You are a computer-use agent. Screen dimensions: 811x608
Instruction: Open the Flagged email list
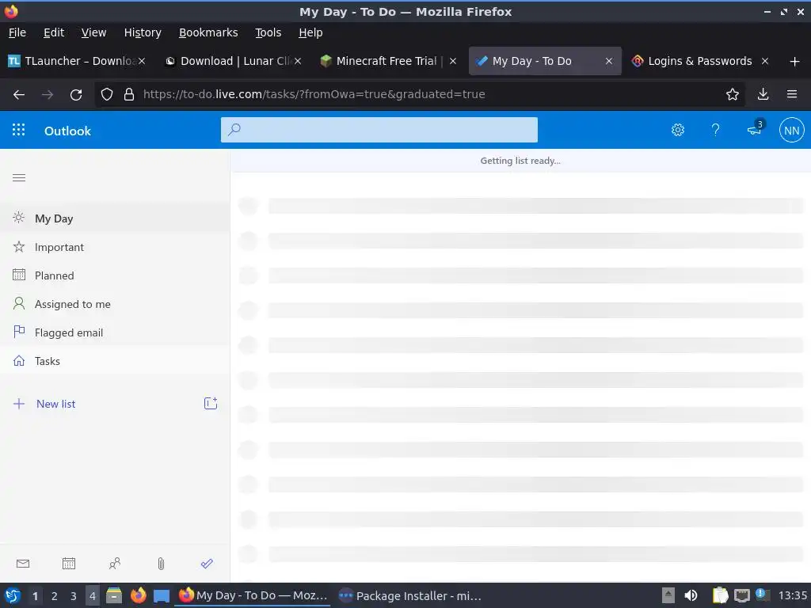pos(115,332)
